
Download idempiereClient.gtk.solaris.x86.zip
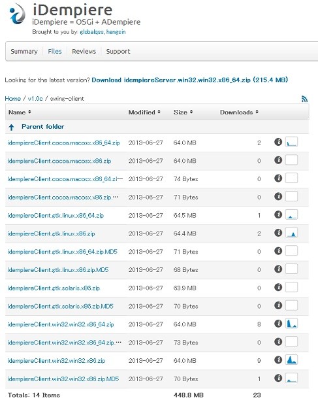click(x=54, y=288)
